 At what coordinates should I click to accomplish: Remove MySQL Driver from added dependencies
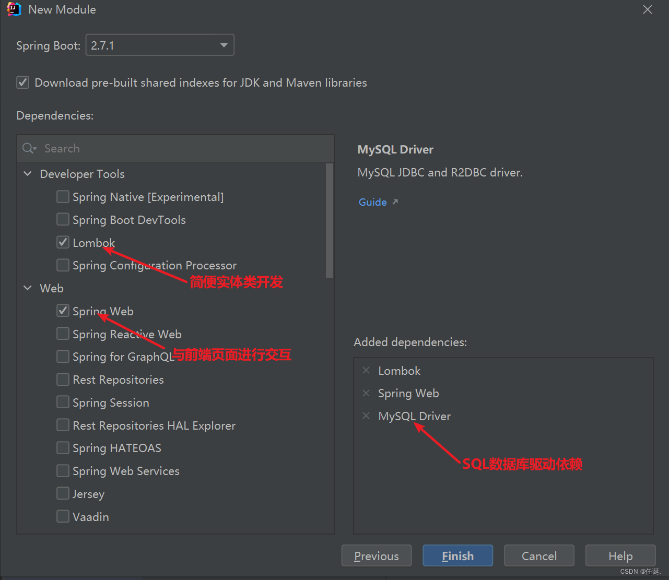[366, 416]
